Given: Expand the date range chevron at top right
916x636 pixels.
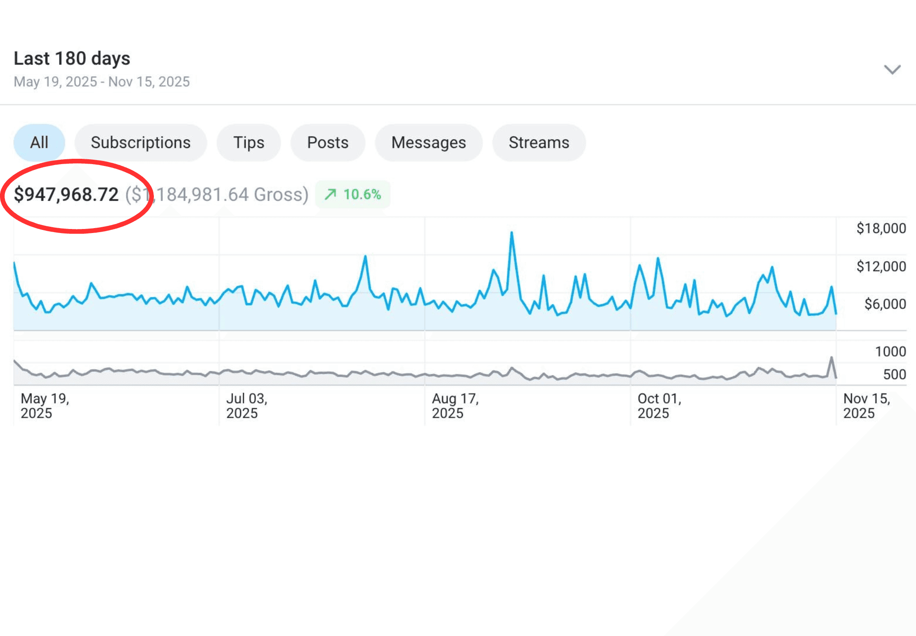Looking at the screenshot, I should click(892, 70).
